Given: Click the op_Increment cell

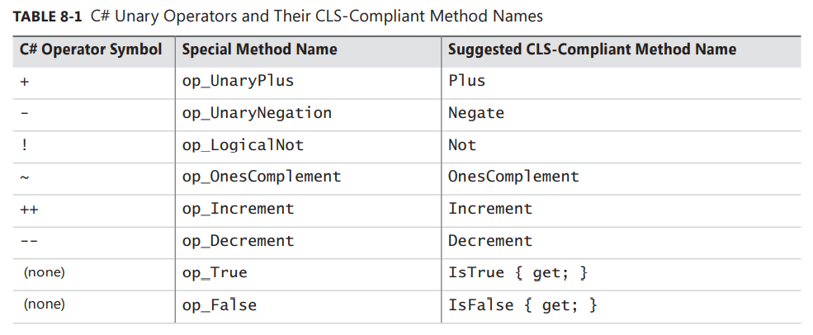Looking at the screenshot, I should 238,209.
